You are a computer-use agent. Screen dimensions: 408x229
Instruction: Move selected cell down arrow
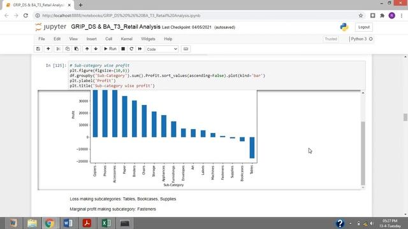[96, 49]
